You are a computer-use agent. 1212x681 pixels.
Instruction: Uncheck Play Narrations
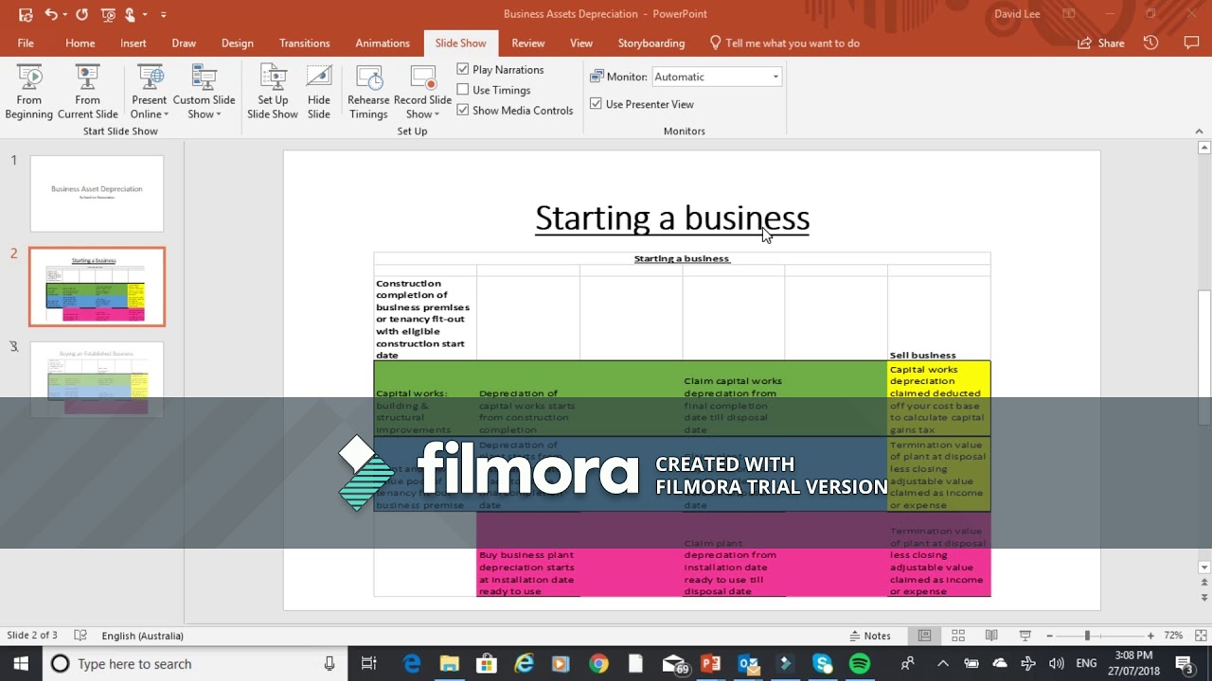(463, 69)
